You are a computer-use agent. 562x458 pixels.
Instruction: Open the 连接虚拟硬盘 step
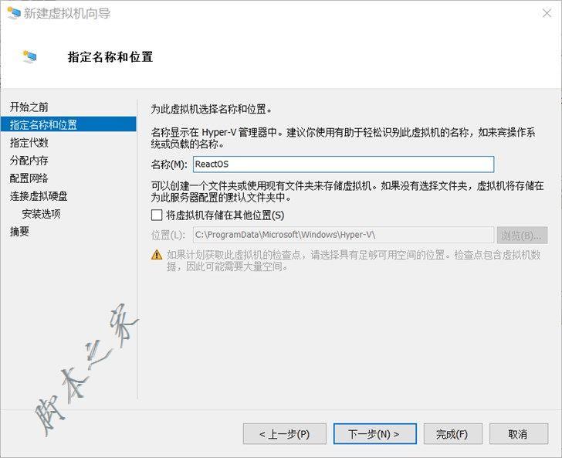tap(39, 196)
